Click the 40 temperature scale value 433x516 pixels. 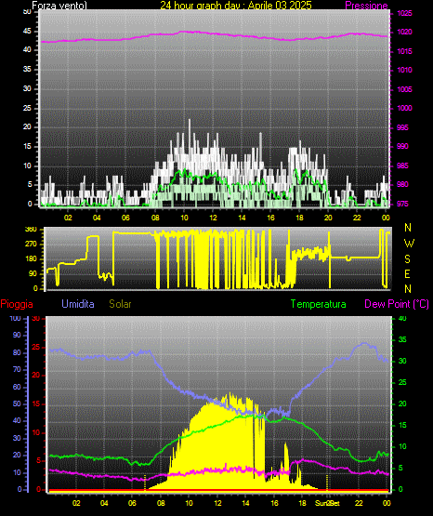(x=402, y=318)
